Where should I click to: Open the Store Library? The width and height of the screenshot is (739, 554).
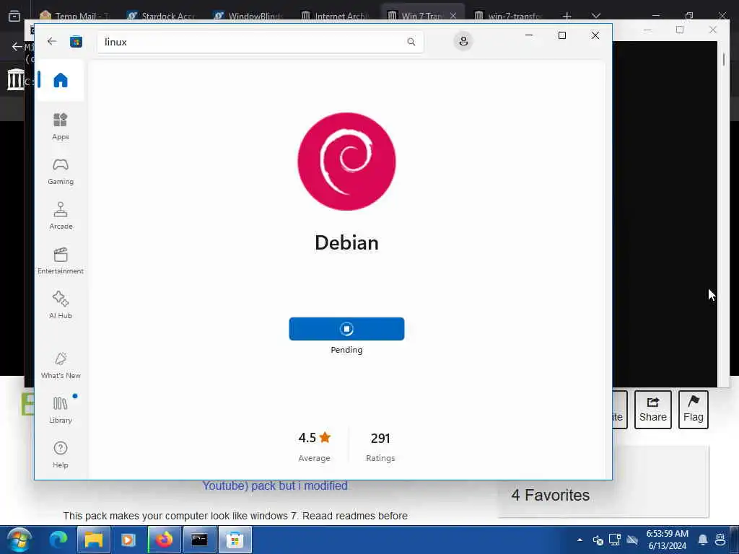pyautogui.click(x=61, y=410)
